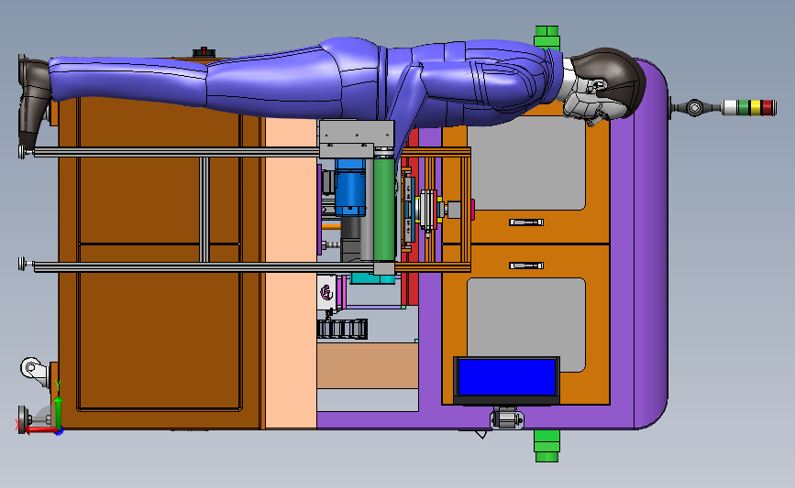The height and width of the screenshot is (488, 795).
Task: Select the lower horizontal guide rail
Action: click(204, 266)
